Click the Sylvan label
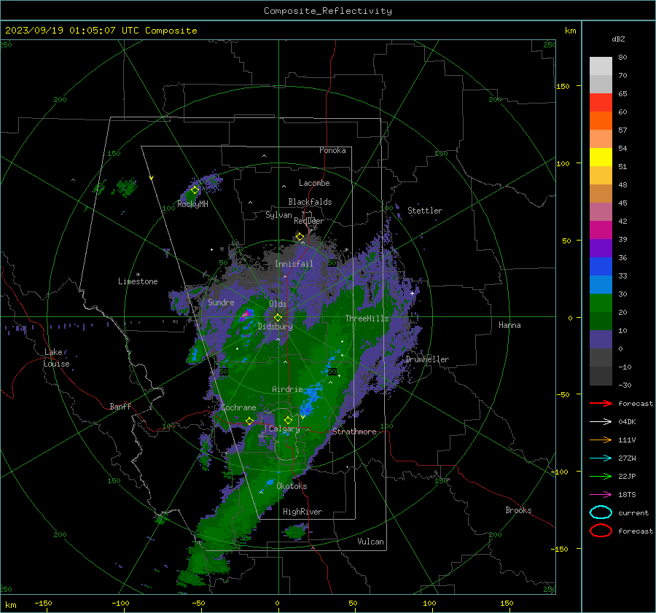This screenshot has height=613, width=656. click(278, 215)
